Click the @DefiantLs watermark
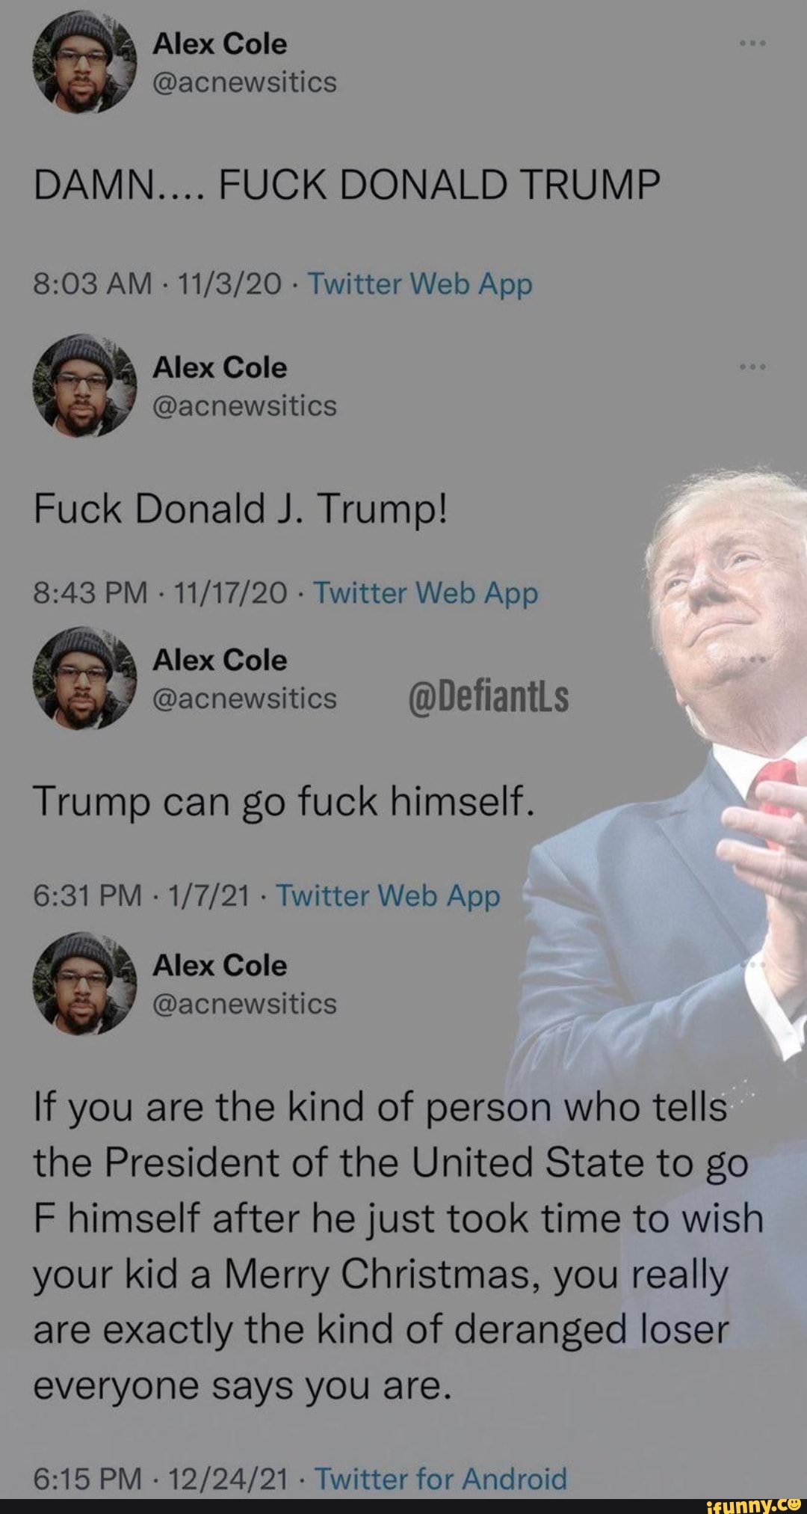Screen dimensions: 807x1514 point(489,697)
